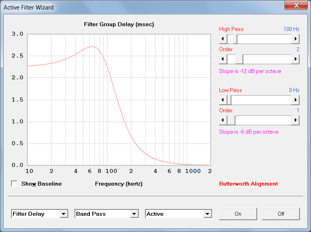311x232 pixels.
Task: Click the Low Pass label
Action: pyautogui.click(x=231, y=90)
